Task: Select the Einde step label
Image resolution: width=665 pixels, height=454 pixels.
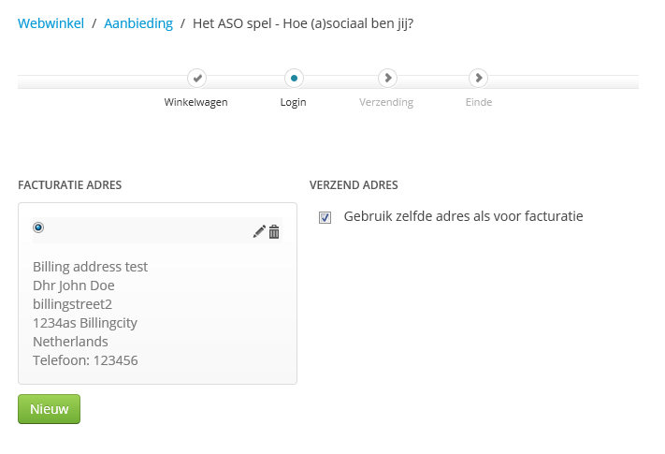Action: (x=478, y=102)
